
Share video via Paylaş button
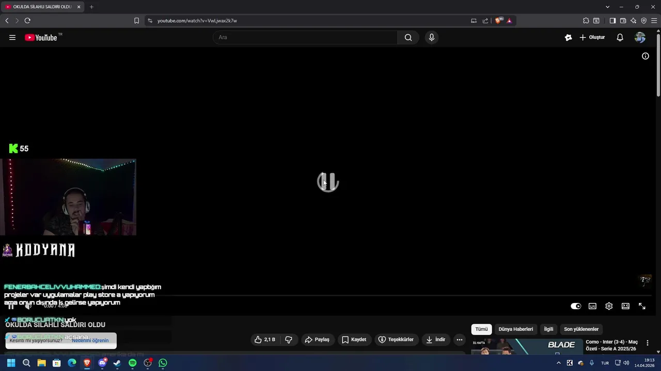click(x=317, y=340)
